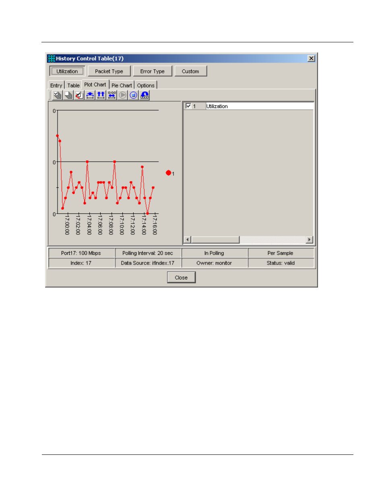
Task: Click the double-arrow vertical scale toolbar icon
Action: coord(101,95)
